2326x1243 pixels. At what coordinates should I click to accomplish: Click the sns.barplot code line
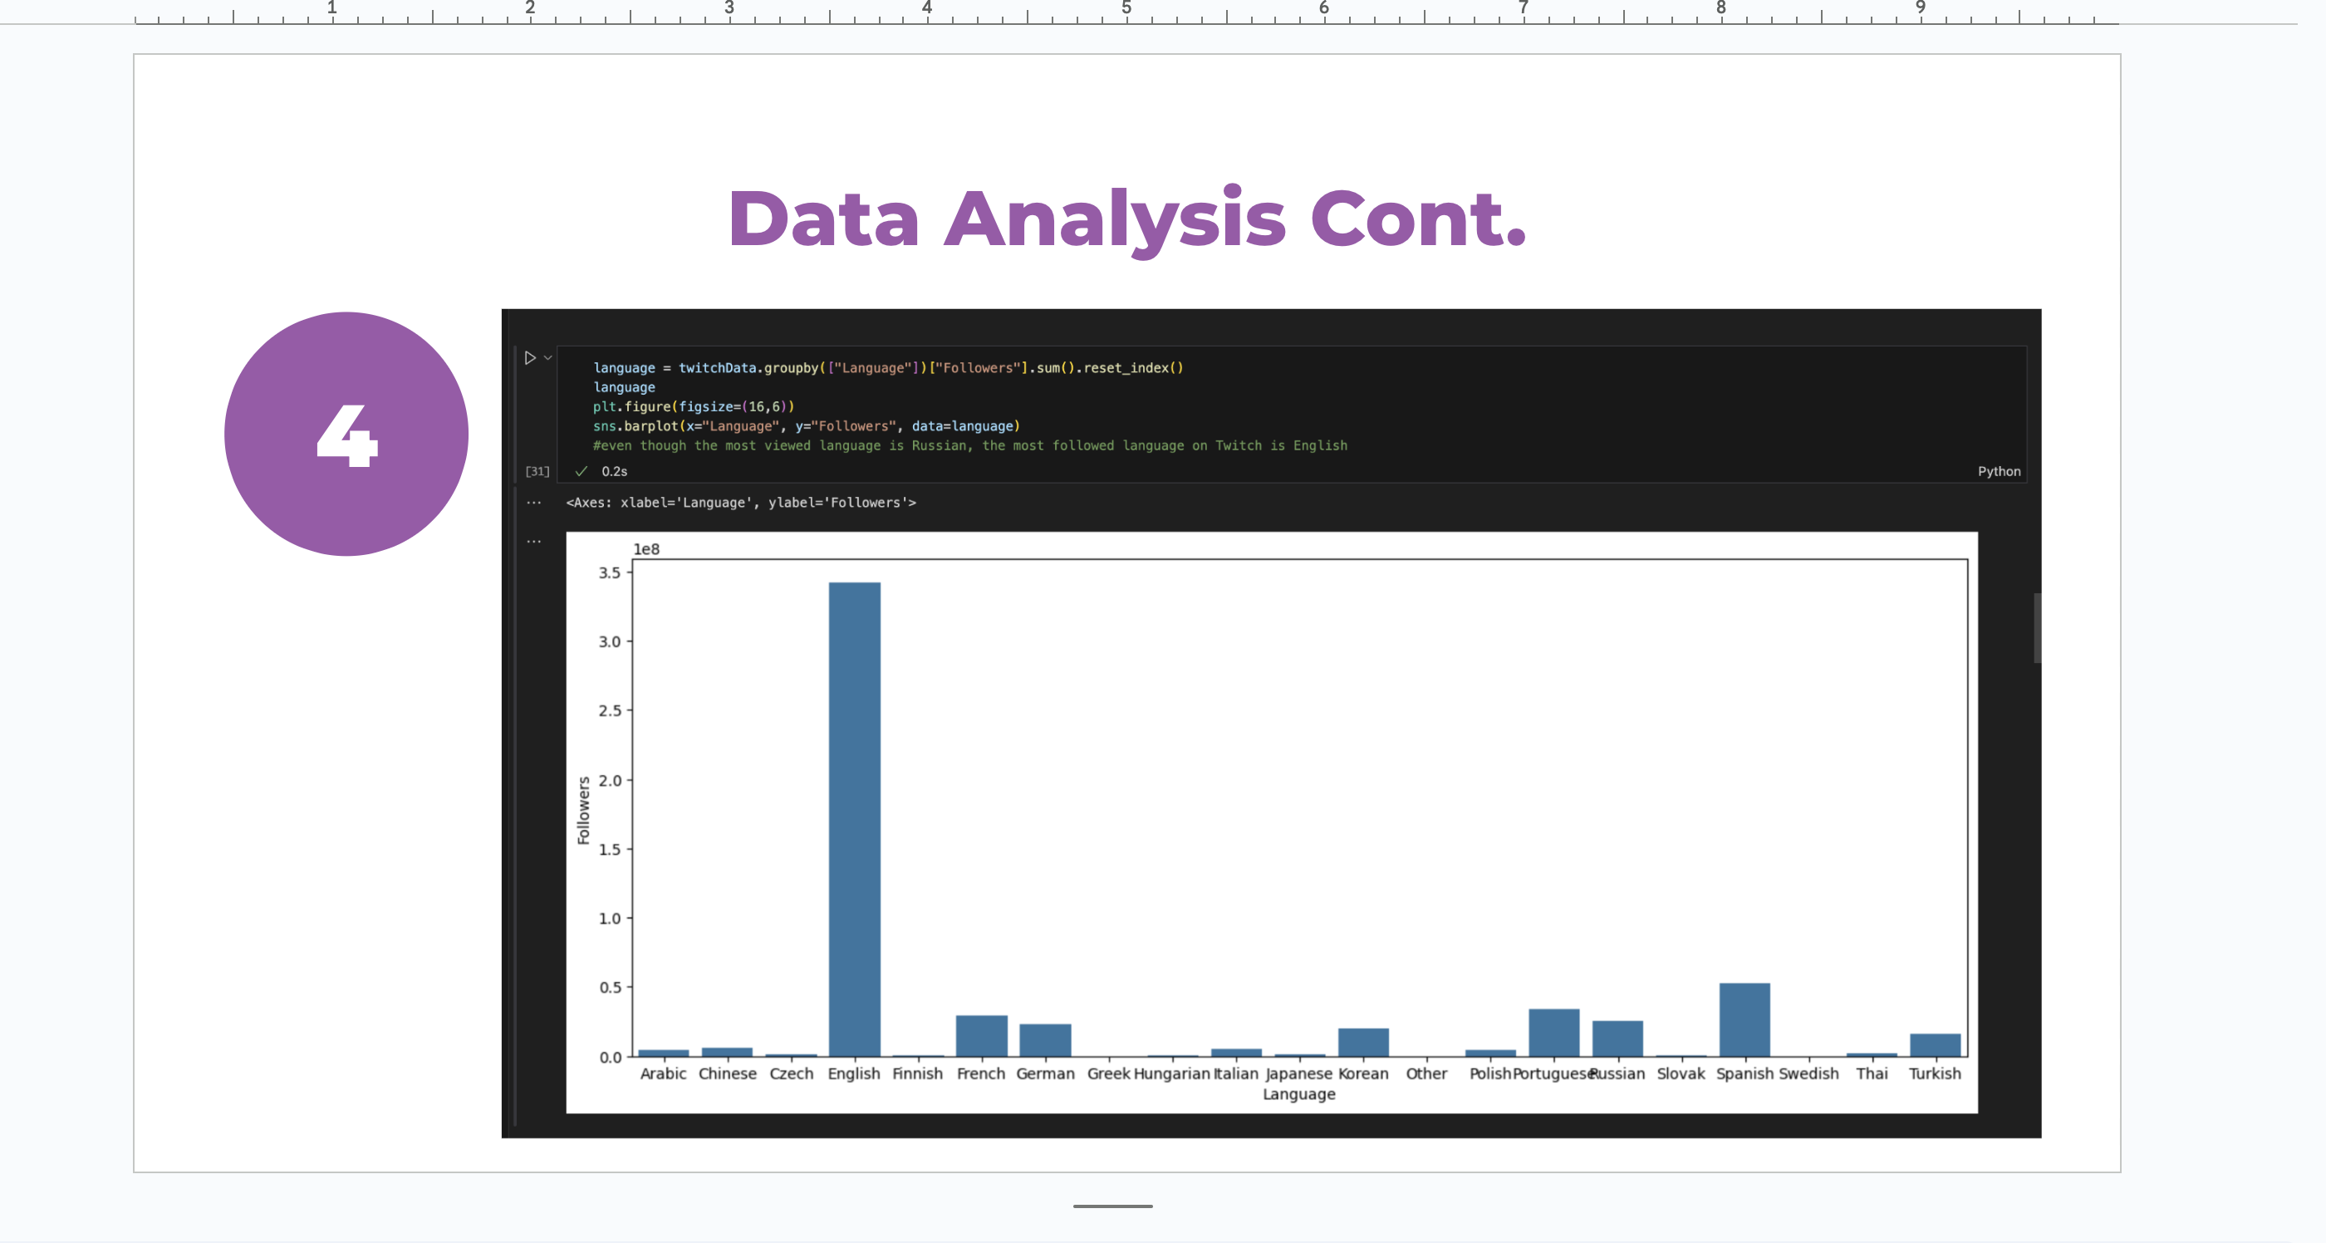[806, 426]
